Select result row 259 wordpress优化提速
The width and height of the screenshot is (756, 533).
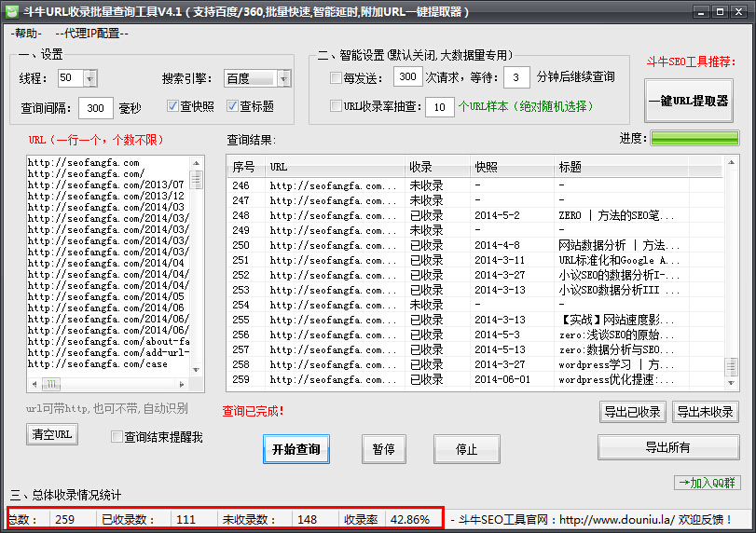[475, 380]
